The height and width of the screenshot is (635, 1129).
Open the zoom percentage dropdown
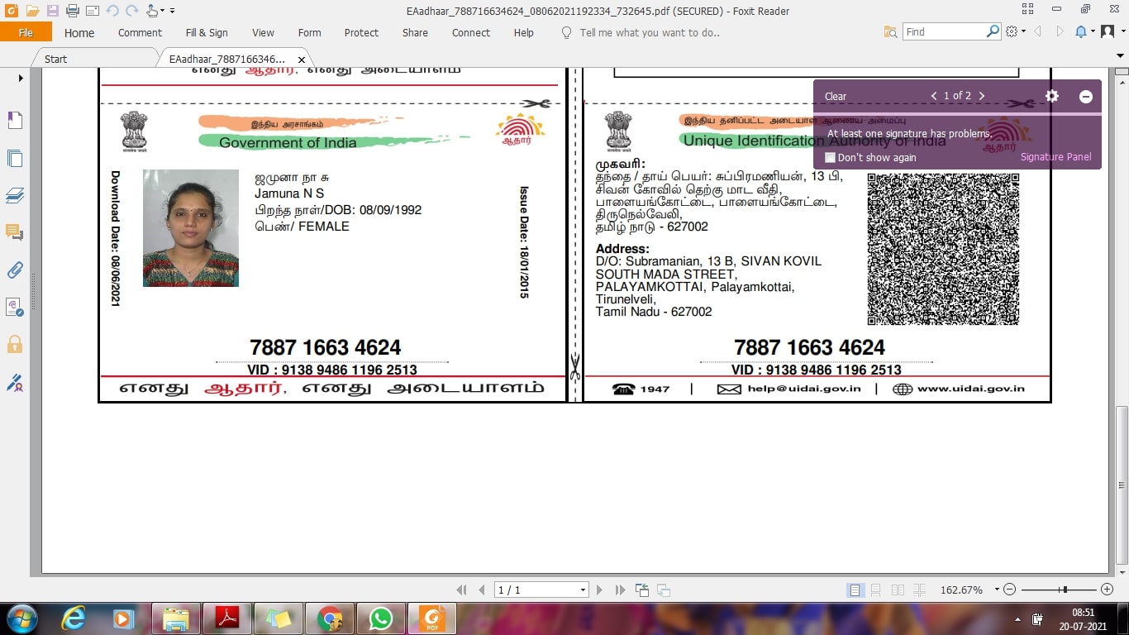point(996,590)
